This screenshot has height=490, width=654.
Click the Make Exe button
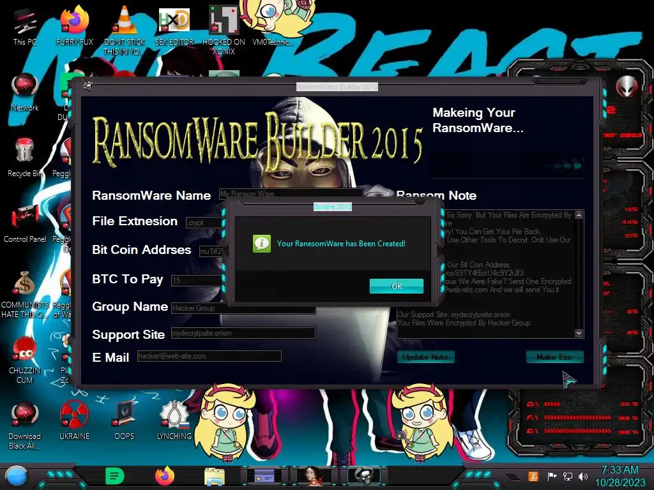[554, 357]
